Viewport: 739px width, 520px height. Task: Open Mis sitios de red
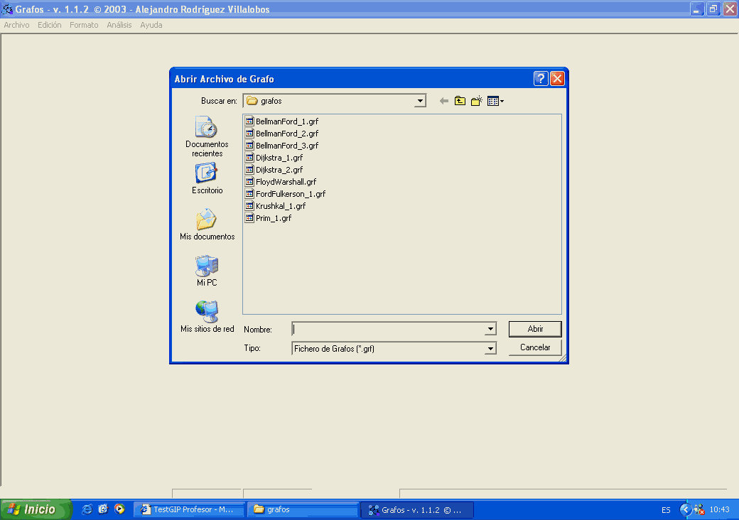click(x=207, y=317)
